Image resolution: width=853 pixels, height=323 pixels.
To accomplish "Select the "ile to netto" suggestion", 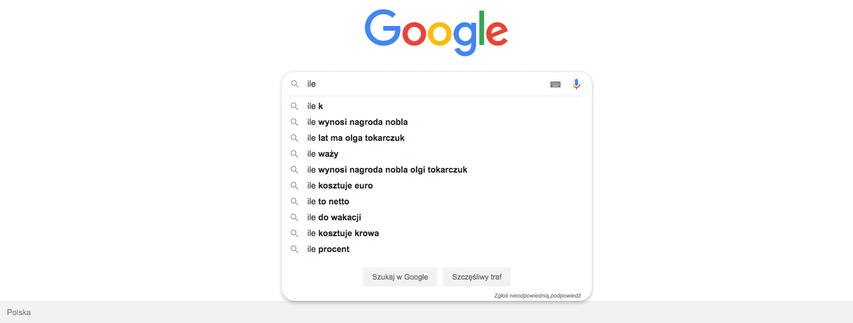I will 328,202.
